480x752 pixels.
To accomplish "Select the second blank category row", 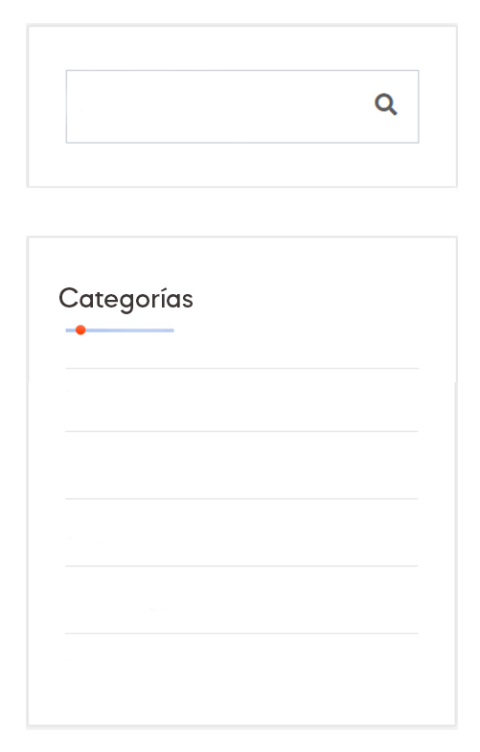I will [241, 466].
